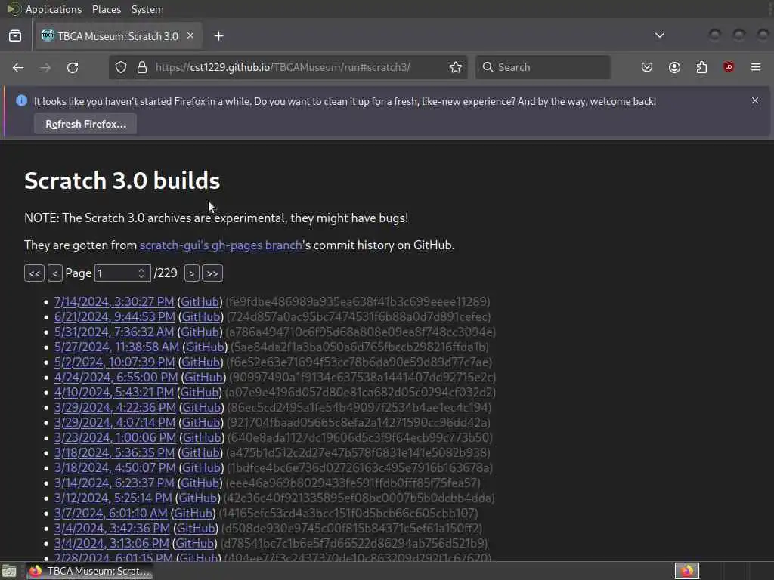
Task: Open a new tab with the plus icon
Action: coord(218,36)
